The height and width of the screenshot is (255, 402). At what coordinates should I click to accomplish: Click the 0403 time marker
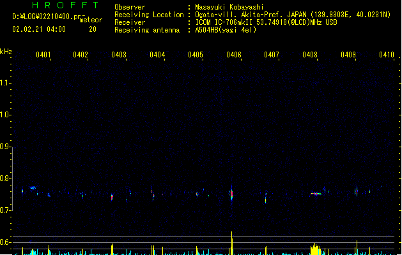pos(119,55)
